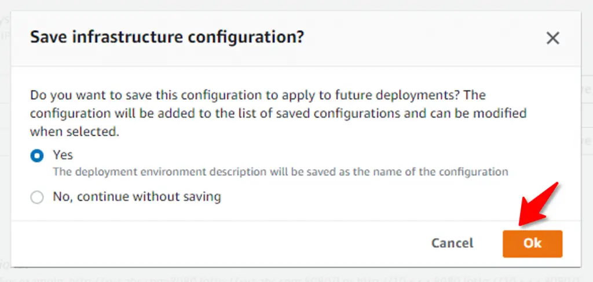
Task: Click the Yes option label text
Action: click(x=63, y=155)
